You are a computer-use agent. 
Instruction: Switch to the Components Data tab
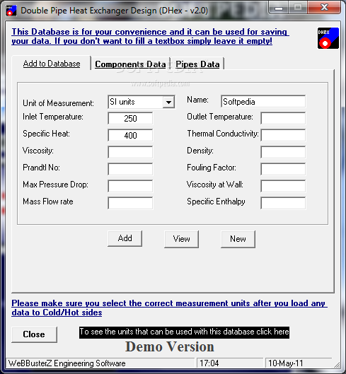point(130,64)
